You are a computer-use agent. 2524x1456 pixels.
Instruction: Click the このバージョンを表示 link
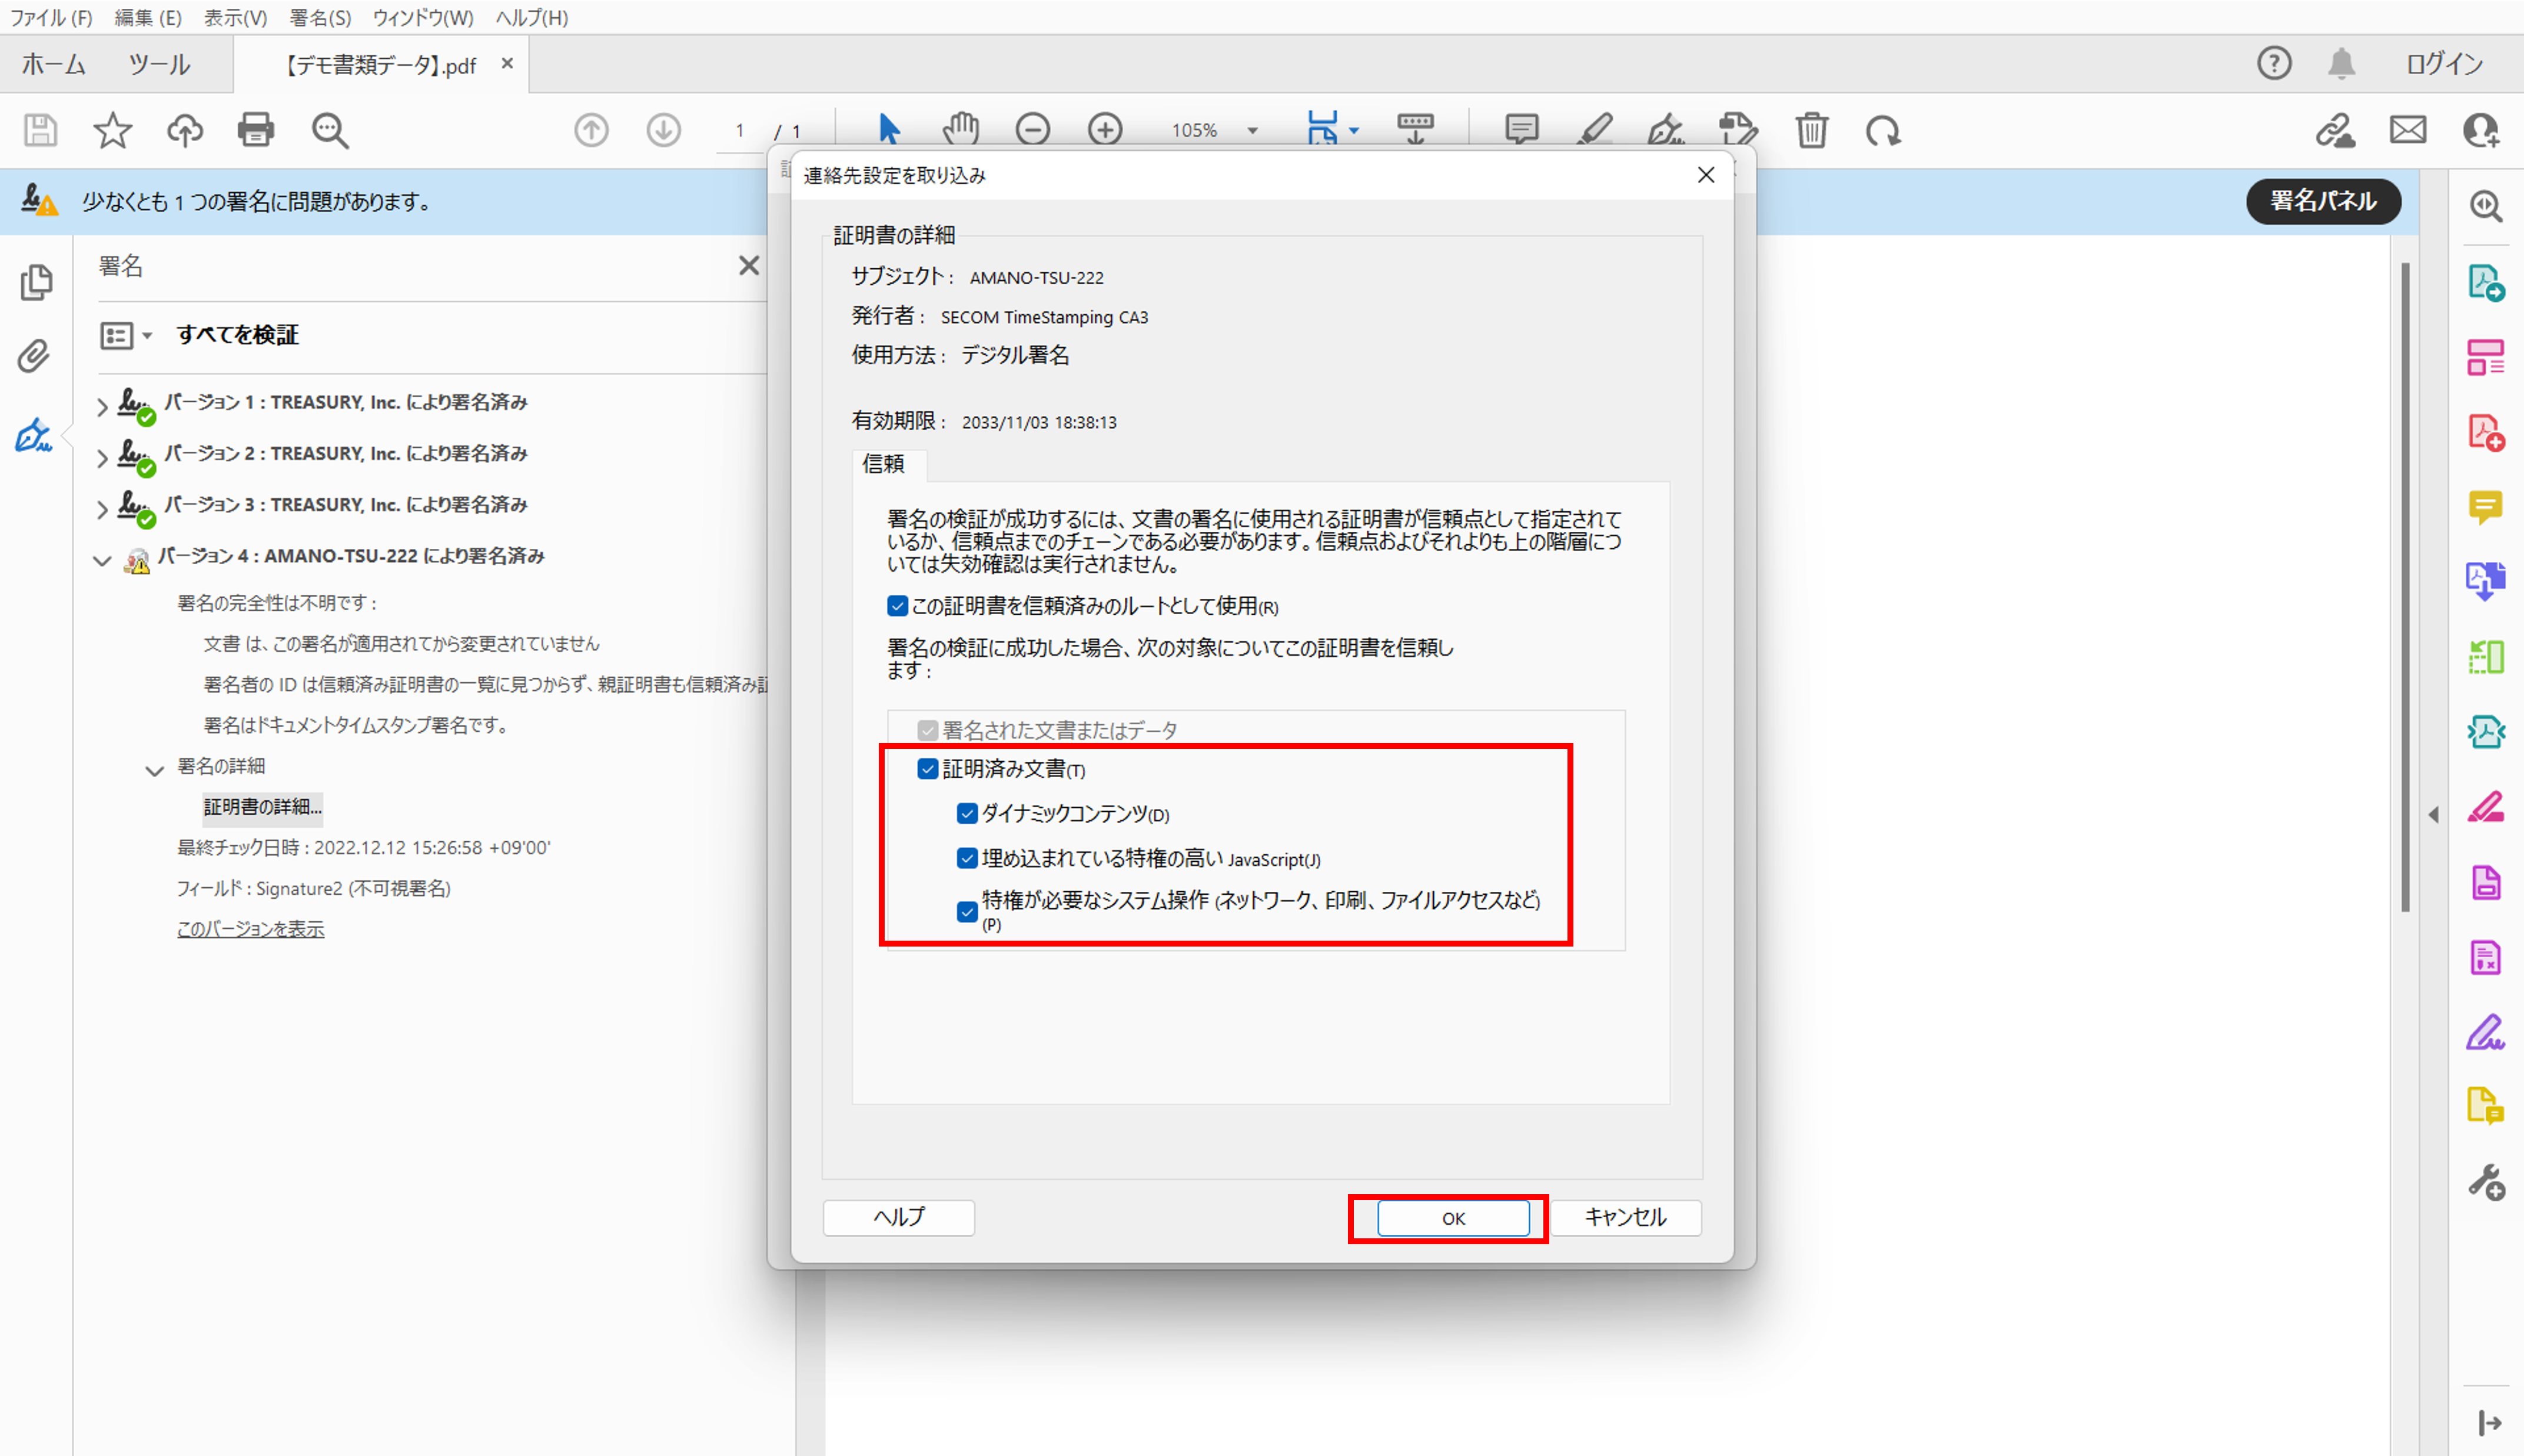tap(250, 929)
